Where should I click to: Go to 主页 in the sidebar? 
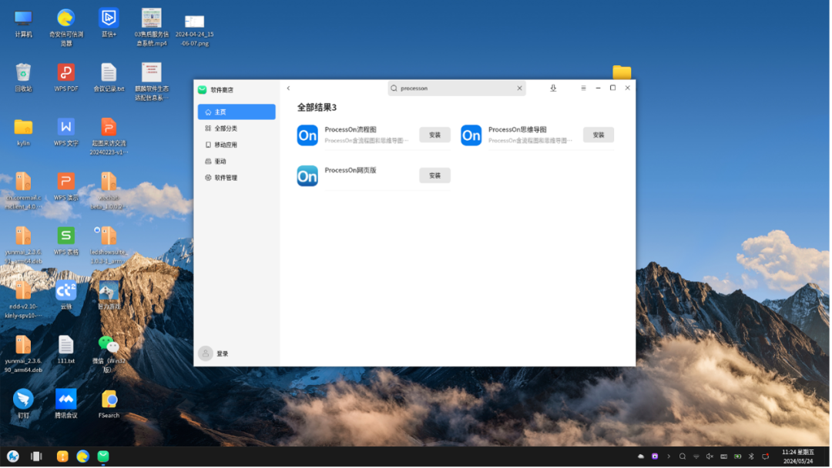click(236, 112)
